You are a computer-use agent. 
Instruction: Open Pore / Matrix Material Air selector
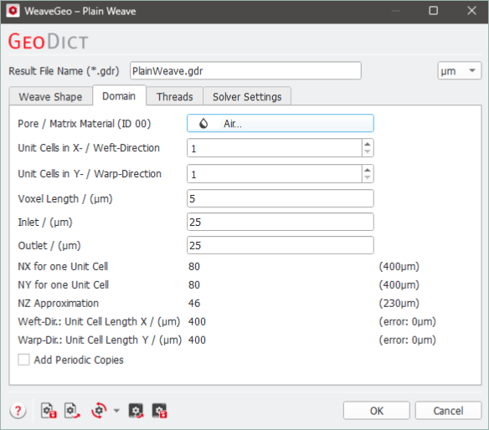click(x=280, y=123)
